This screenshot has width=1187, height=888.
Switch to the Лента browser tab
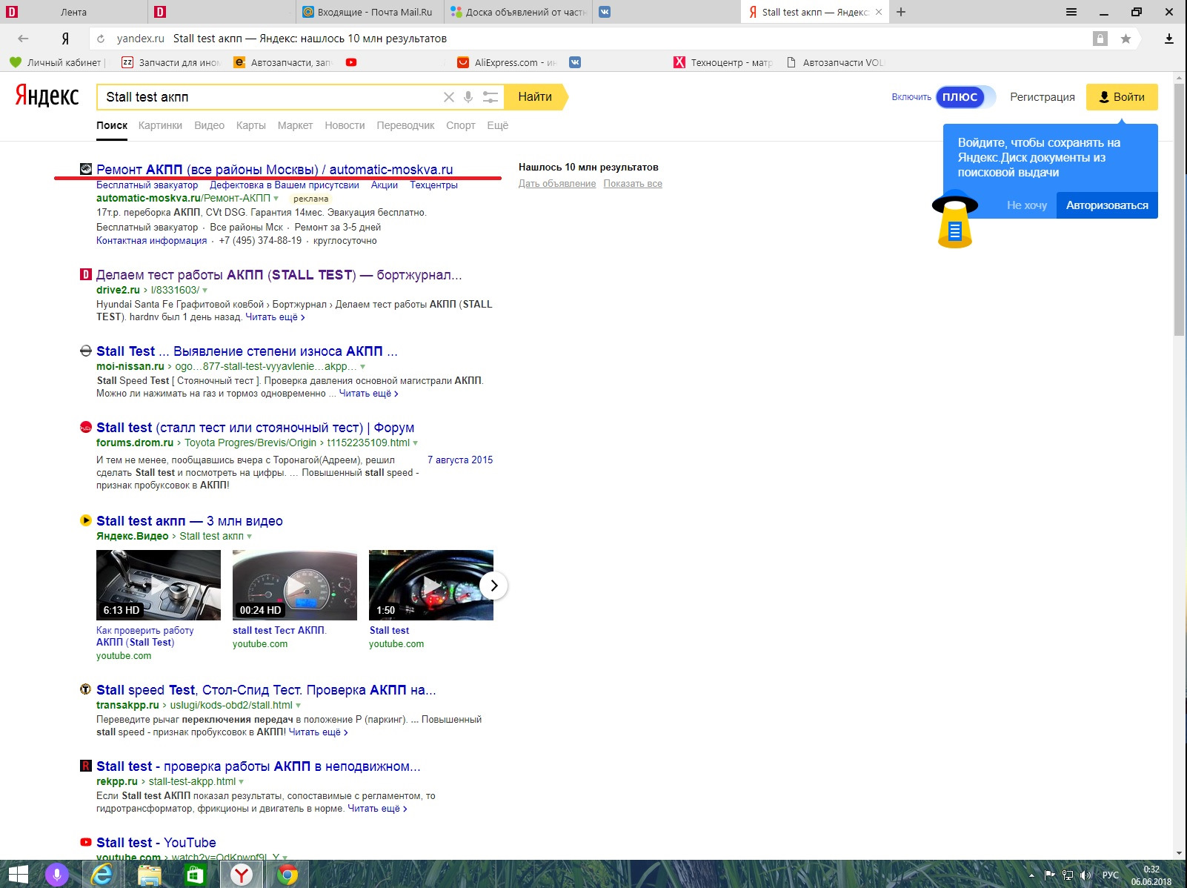[x=73, y=12]
